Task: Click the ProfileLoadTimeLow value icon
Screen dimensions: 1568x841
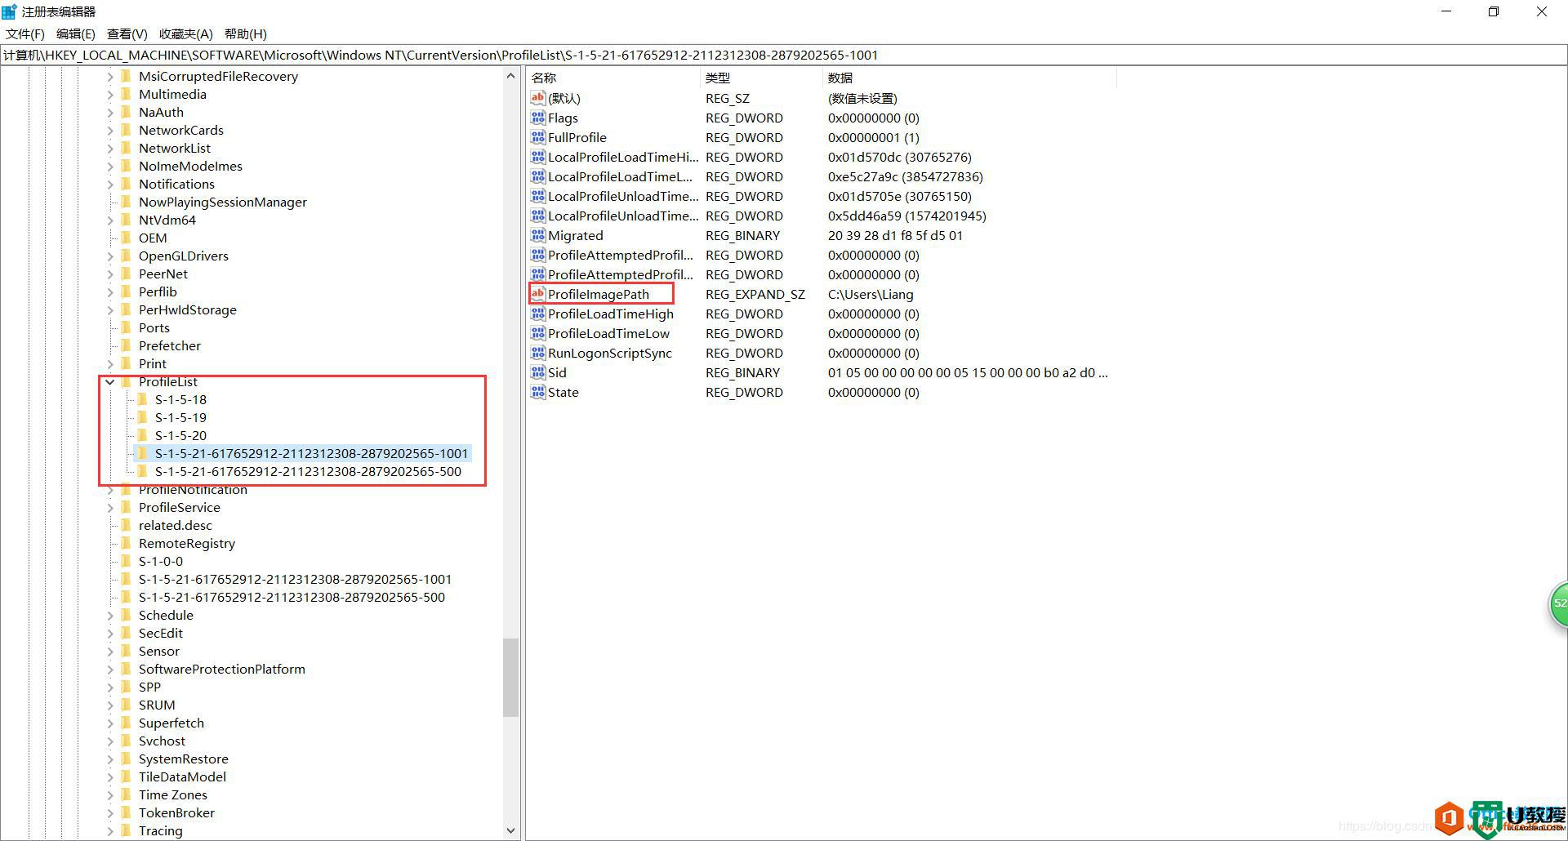Action: (537, 333)
